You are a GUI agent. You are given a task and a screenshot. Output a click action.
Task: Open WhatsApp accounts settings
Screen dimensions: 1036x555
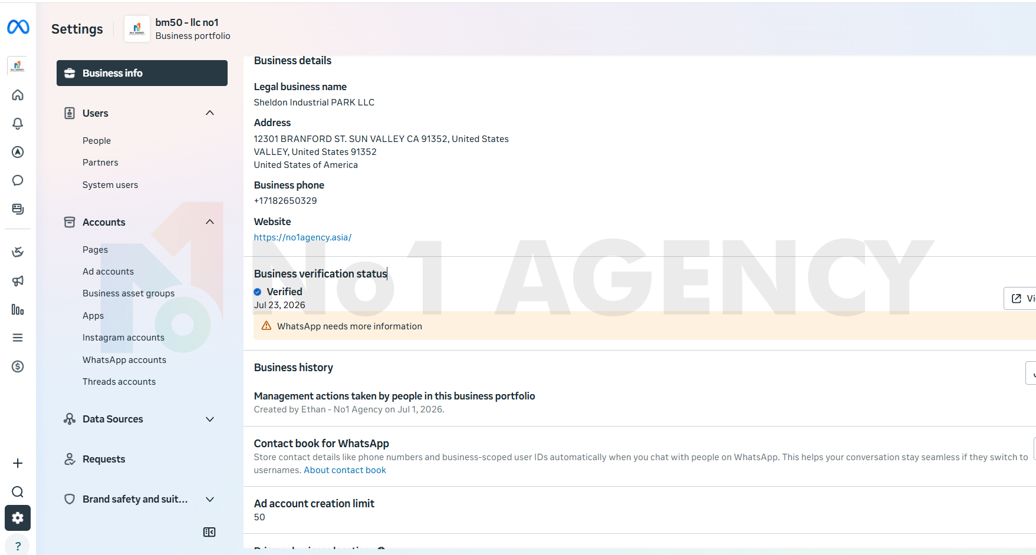tap(124, 360)
